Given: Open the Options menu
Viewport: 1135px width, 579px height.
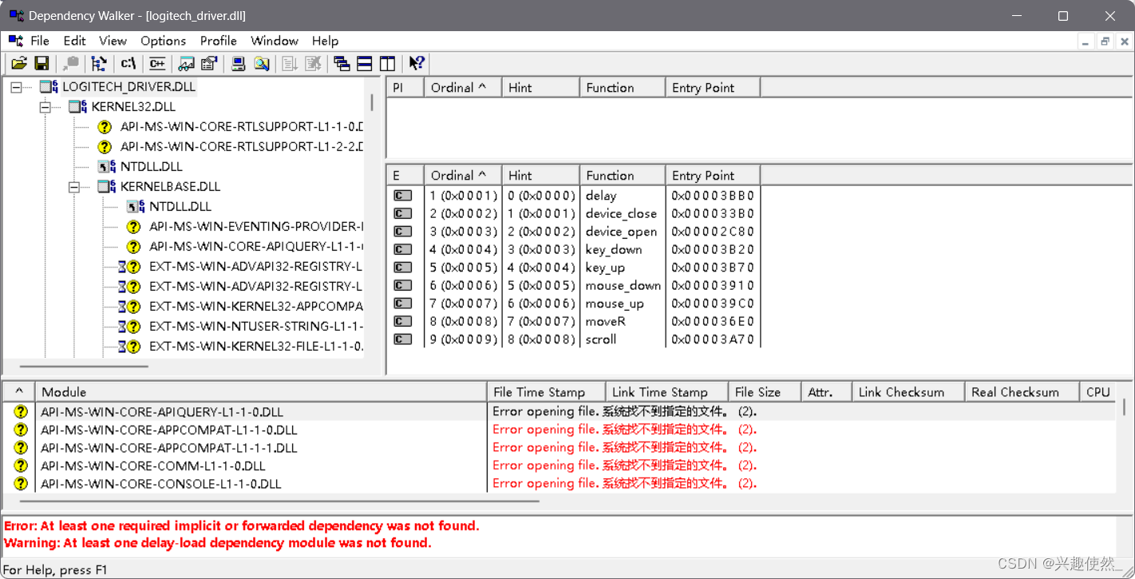Looking at the screenshot, I should point(163,41).
